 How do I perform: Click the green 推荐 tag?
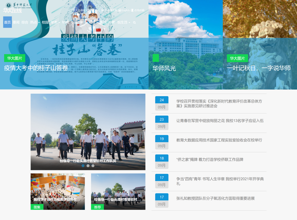pyautogui.click(x=97, y=207)
